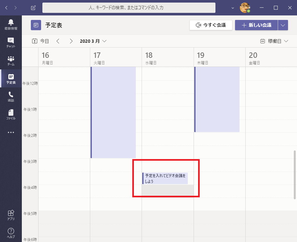
Task: Open the Teams (チーム) sidebar icon
Action: (11, 60)
